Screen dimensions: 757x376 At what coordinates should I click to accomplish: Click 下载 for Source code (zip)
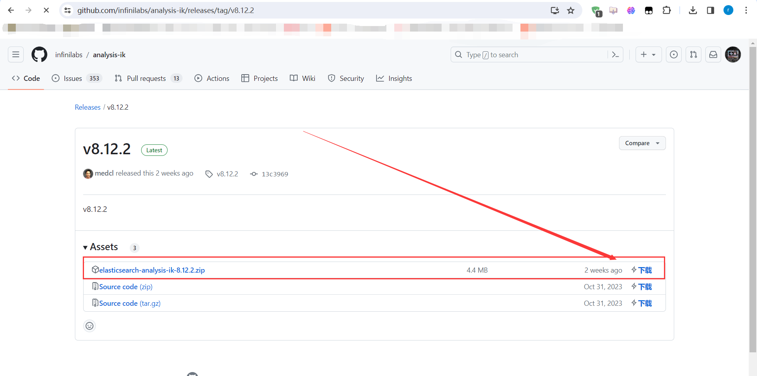(641, 287)
